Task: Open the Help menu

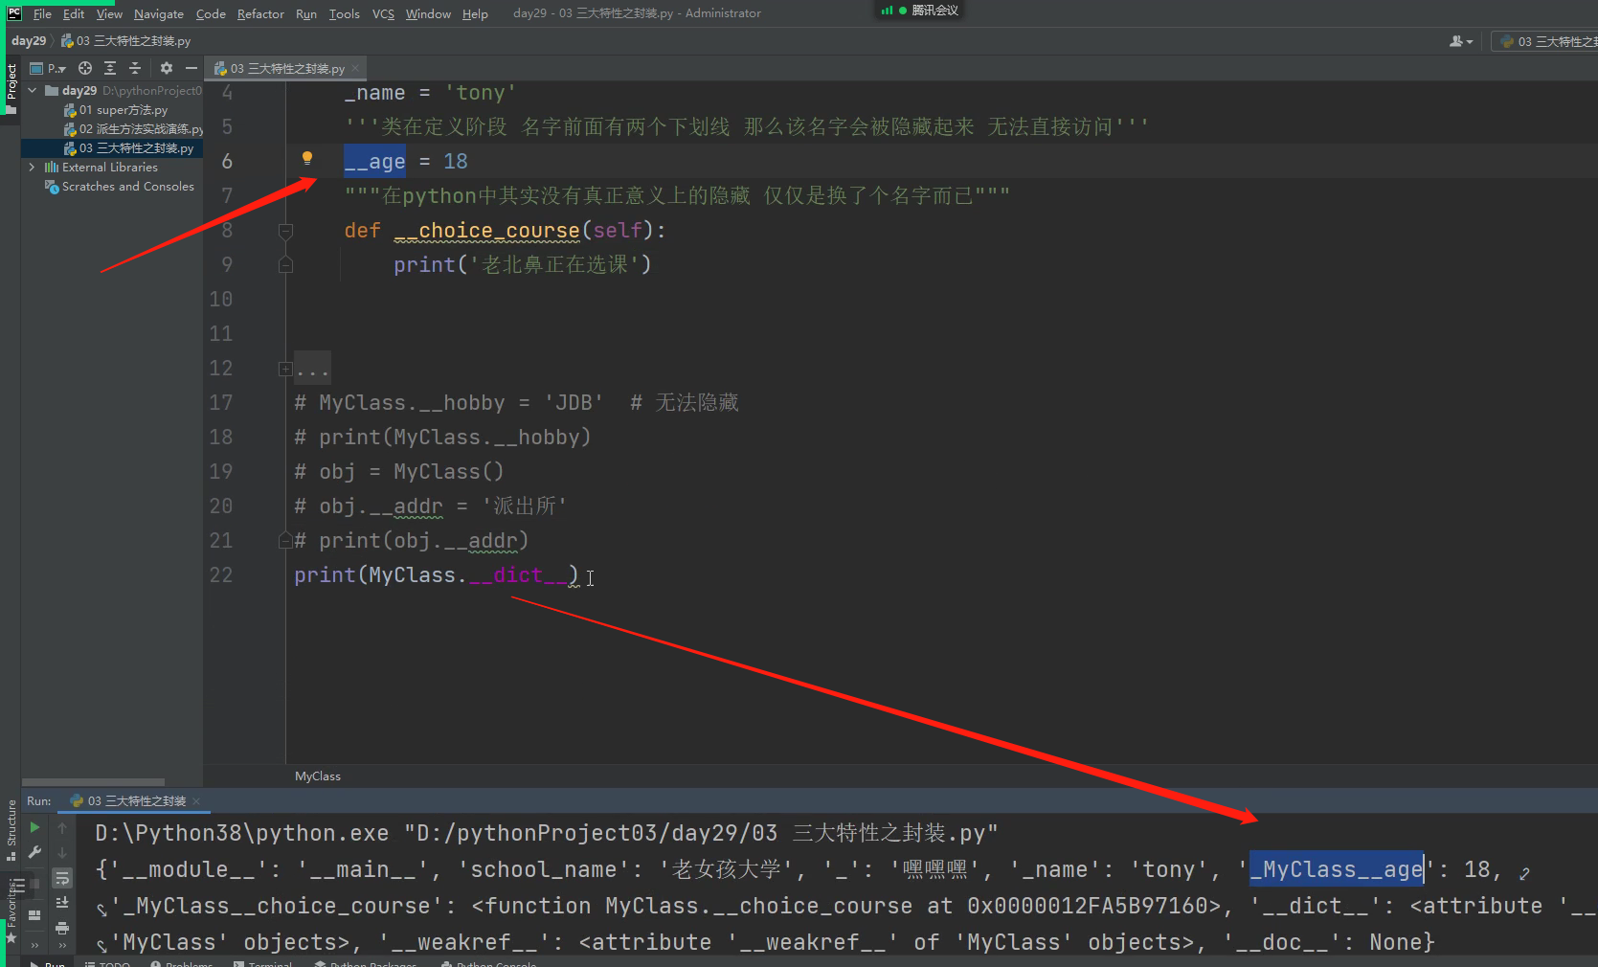Action: tap(475, 13)
